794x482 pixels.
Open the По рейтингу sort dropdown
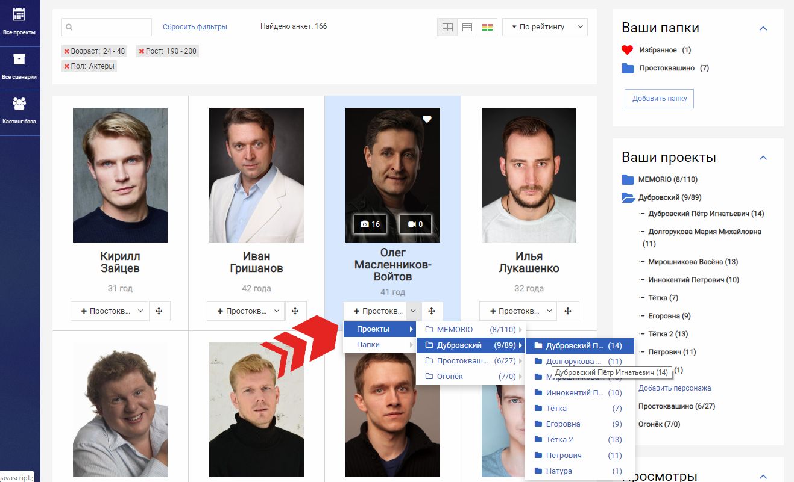tap(545, 27)
